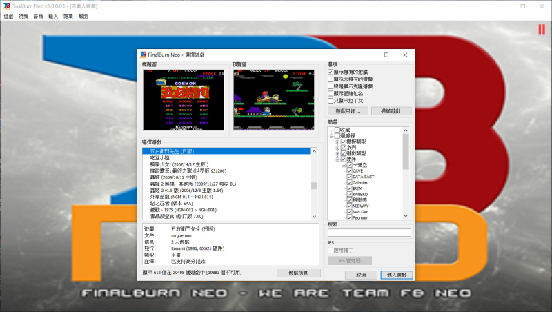Image resolution: width=552 pixels, height=312 pixels.
Task: Select 怒之忍者 (版本 EAA) entry
Action: point(227,203)
